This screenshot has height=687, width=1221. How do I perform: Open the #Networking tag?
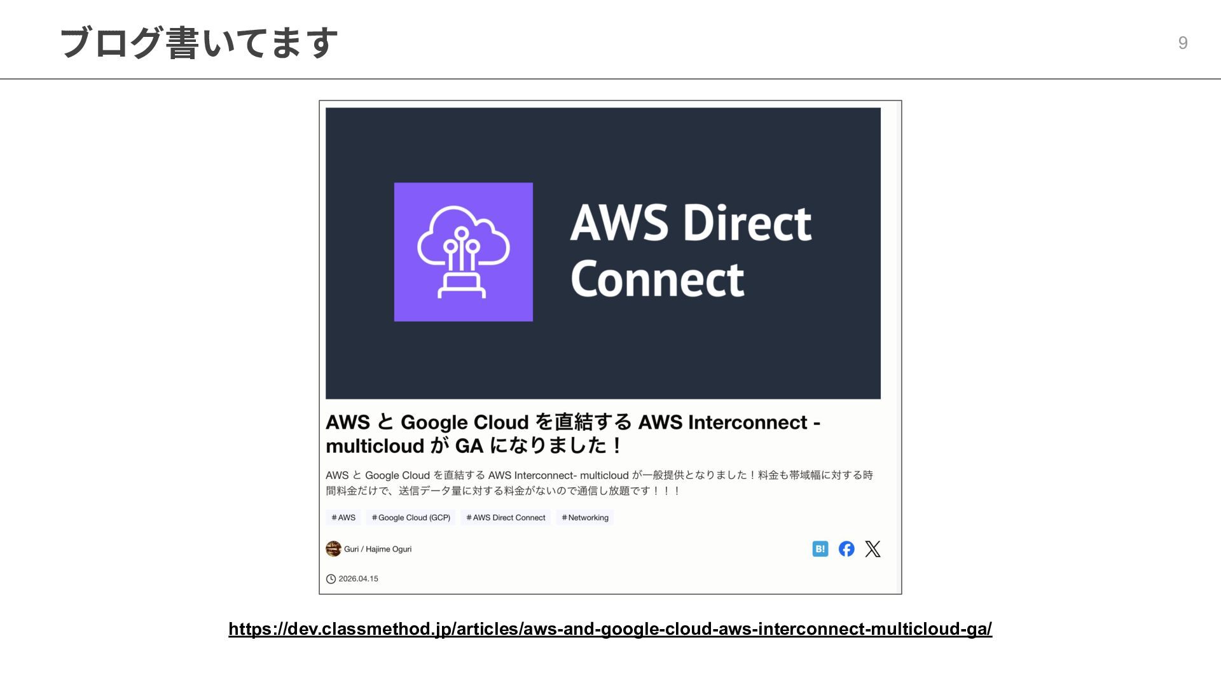tap(585, 518)
